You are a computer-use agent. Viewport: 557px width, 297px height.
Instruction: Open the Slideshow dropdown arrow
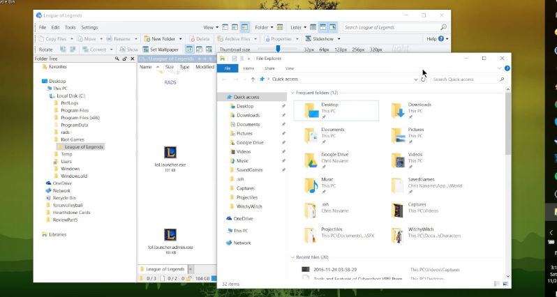pos(339,39)
